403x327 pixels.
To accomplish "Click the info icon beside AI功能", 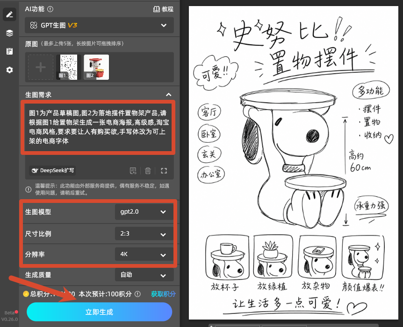I will [50, 9].
